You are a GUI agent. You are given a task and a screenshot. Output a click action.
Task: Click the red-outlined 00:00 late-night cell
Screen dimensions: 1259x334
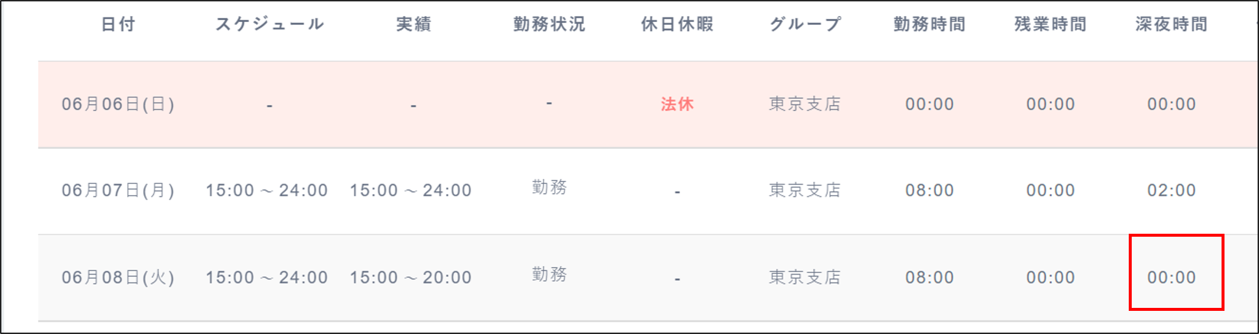[1171, 278]
